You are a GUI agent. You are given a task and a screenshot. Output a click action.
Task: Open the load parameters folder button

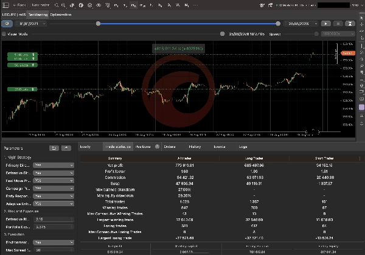[x=54, y=148]
